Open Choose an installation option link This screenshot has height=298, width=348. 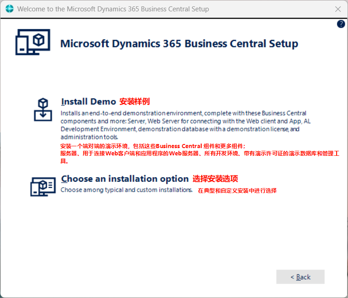click(x=125, y=179)
